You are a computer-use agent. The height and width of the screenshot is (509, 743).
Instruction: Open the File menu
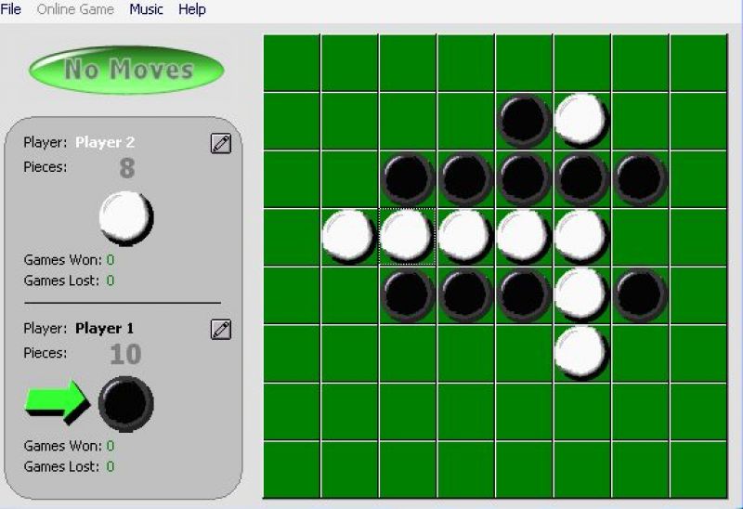coord(10,9)
